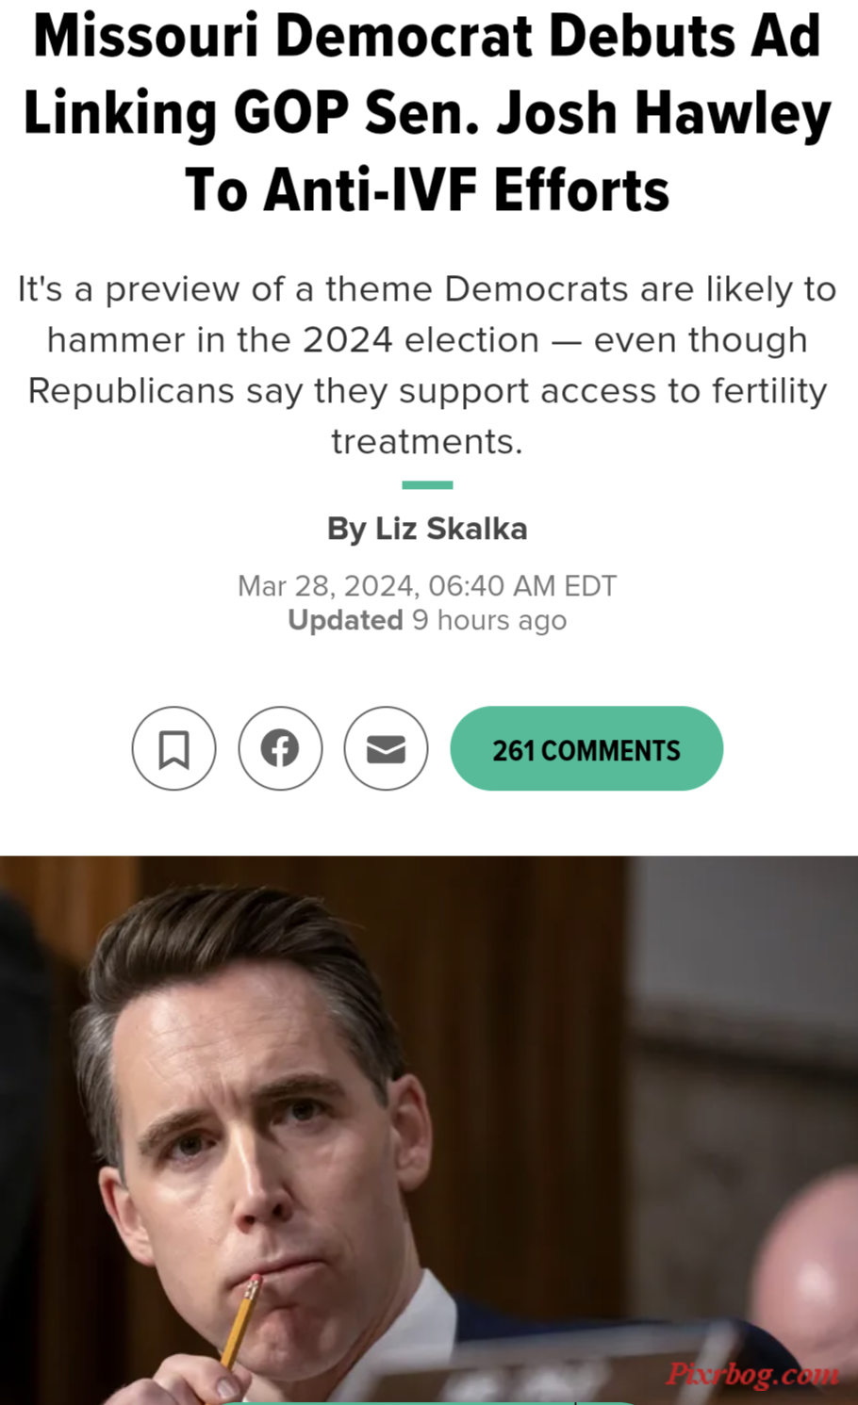The width and height of the screenshot is (858, 1405).
Task: Click the green divider under the subheading
Action: [427, 485]
